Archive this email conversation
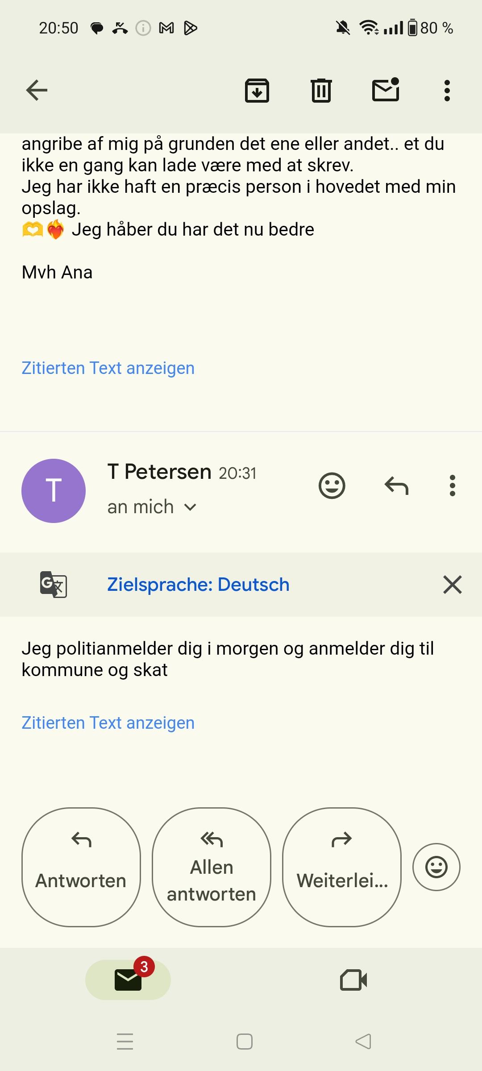Image resolution: width=482 pixels, height=1071 pixels. (x=257, y=91)
